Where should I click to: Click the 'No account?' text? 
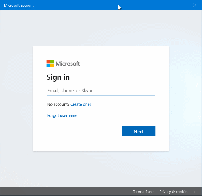click(x=58, y=104)
